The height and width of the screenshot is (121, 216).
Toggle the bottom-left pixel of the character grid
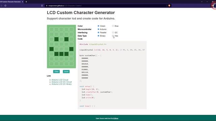click(x=52, y=64)
